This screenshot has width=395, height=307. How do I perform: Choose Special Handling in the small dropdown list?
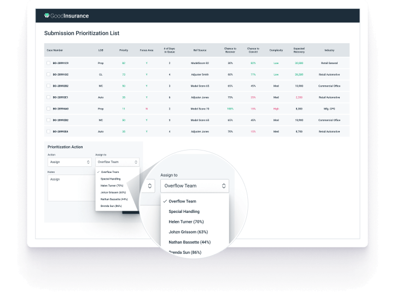coord(112,179)
